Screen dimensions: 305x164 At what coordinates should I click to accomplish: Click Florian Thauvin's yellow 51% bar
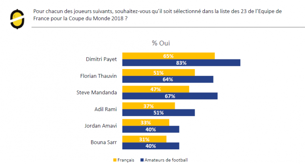pos(158,72)
